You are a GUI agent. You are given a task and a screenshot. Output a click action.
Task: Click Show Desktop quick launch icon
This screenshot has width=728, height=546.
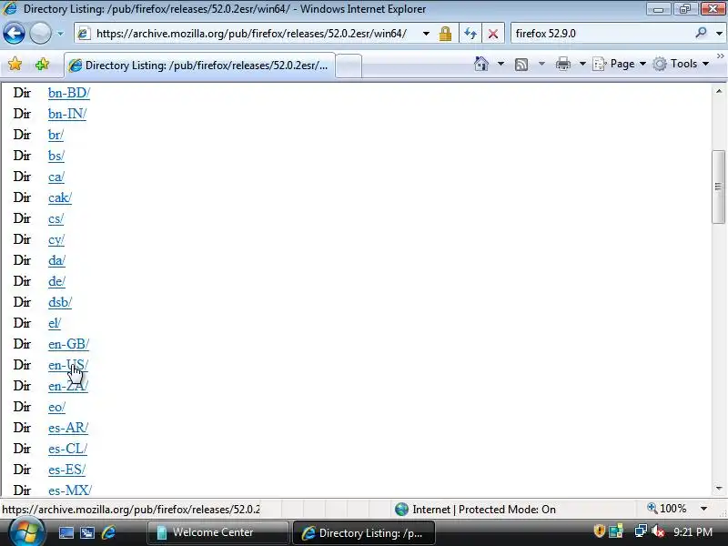(x=66, y=532)
